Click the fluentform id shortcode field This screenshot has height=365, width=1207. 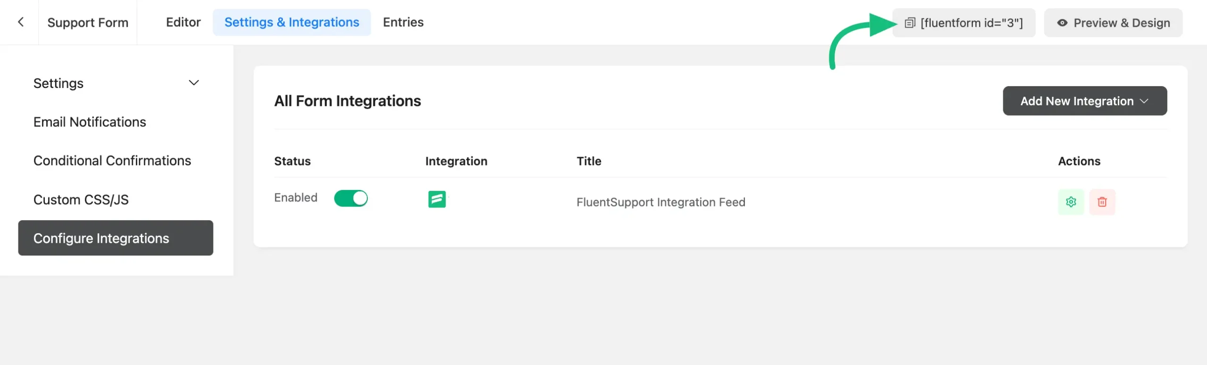click(x=970, y=22)
